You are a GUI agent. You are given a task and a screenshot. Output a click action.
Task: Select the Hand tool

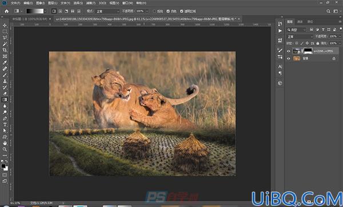point(5,143)
